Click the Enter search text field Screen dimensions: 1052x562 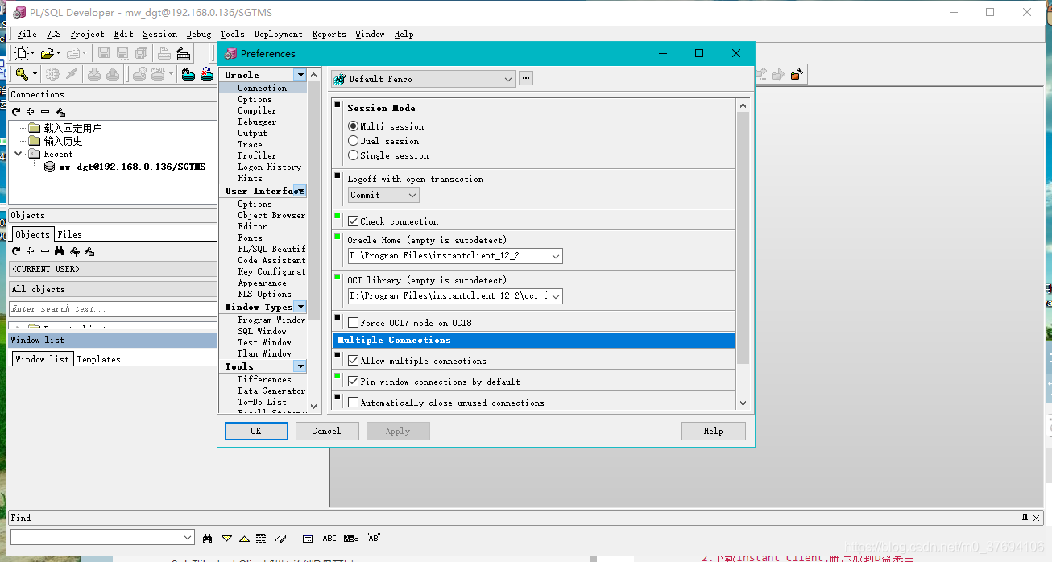[x=113, y=308]
